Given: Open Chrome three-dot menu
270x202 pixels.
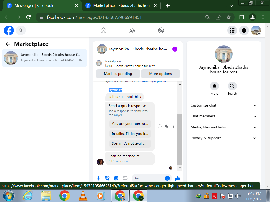Looking at the screenshot, I should pyautogui.click(x=263, y=17).
